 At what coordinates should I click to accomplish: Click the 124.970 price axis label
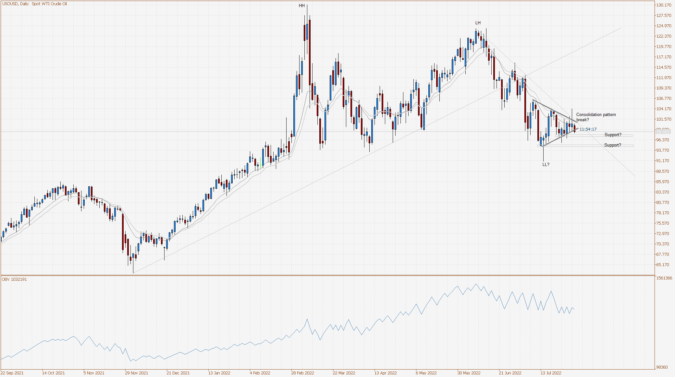[664, 26]
